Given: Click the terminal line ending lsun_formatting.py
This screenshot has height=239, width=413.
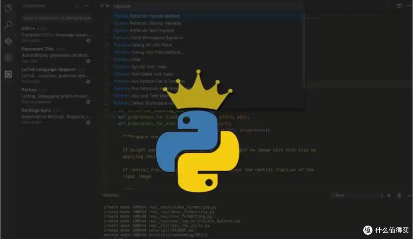Looking at the screenshot, I should coord(158,216).
